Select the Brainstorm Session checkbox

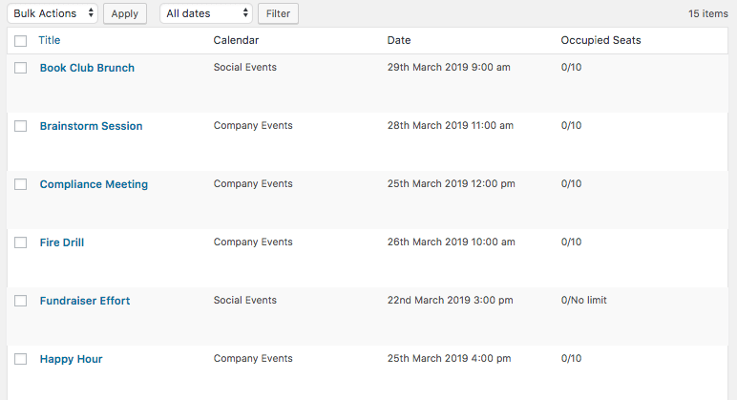[x=20, y=126]
